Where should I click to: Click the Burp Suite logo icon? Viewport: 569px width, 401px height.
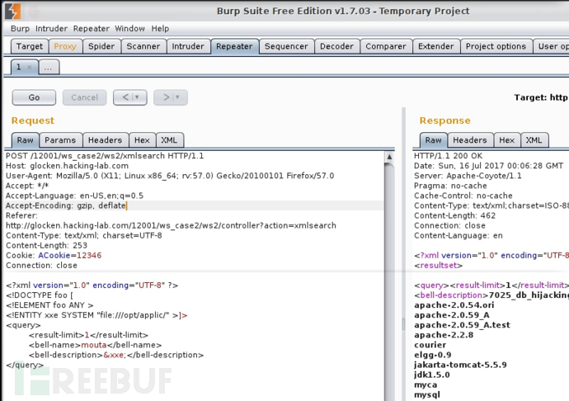[x=12, y=11]
